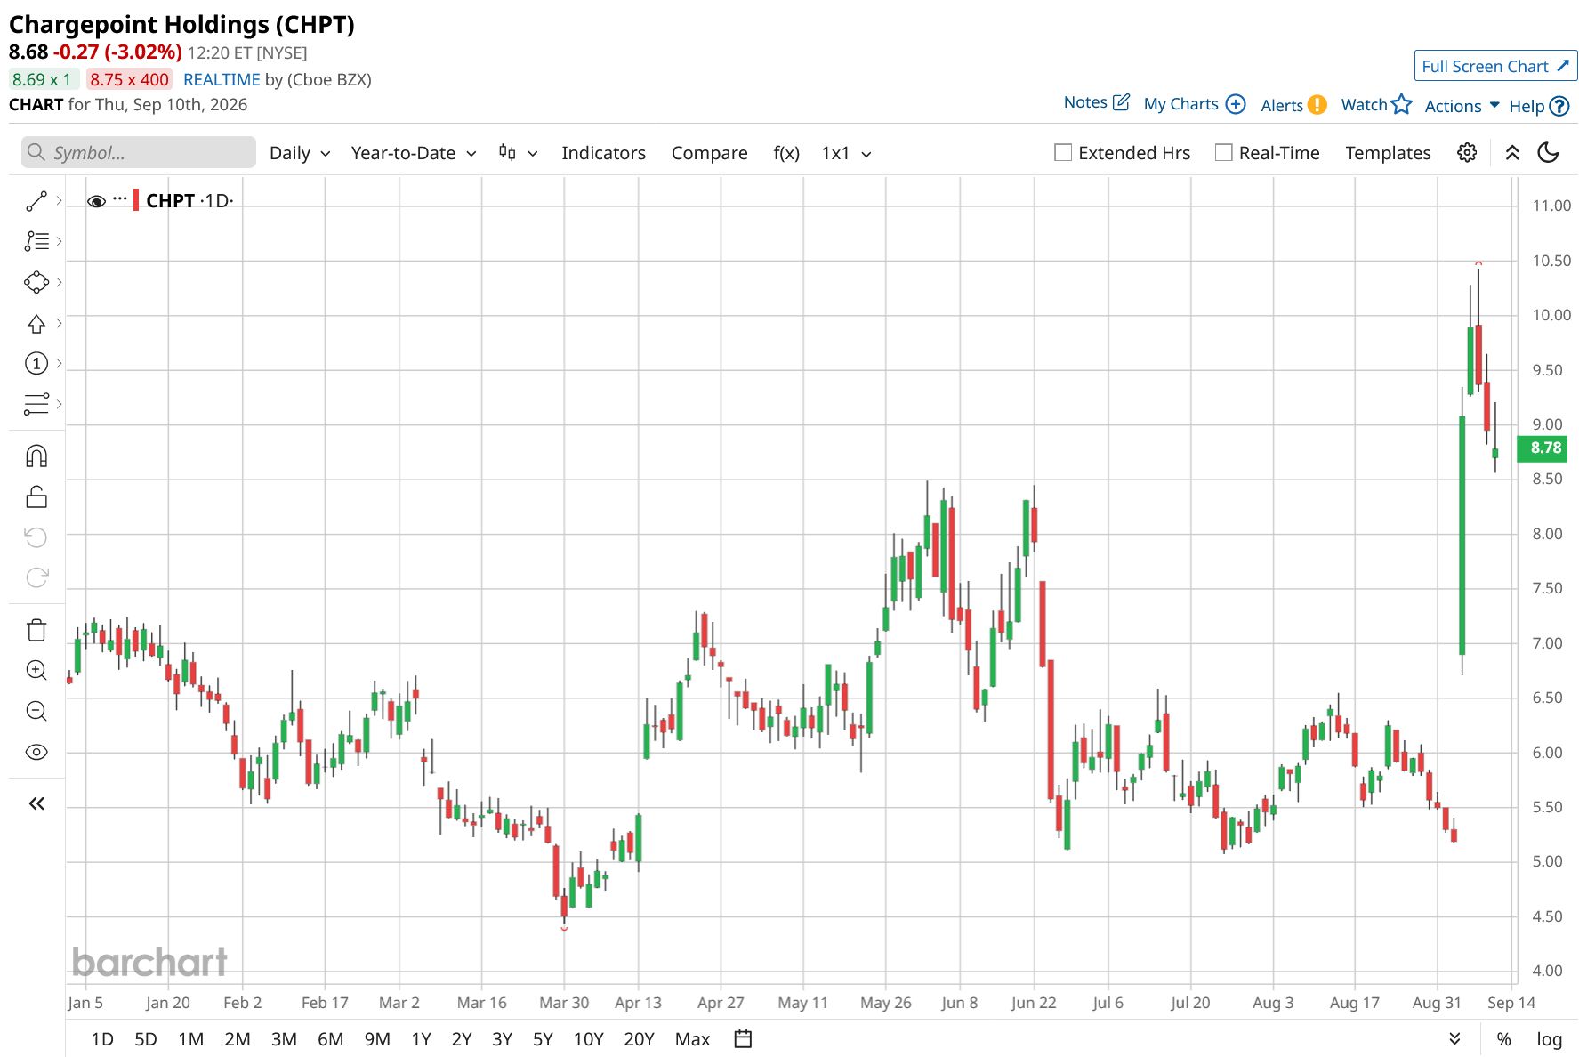Open the calendar date range icon

pos(744,1038)
